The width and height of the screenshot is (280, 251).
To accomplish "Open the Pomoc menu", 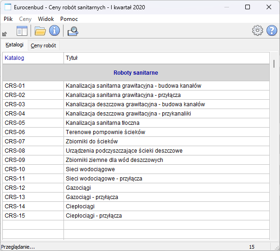I will [69, 19].
